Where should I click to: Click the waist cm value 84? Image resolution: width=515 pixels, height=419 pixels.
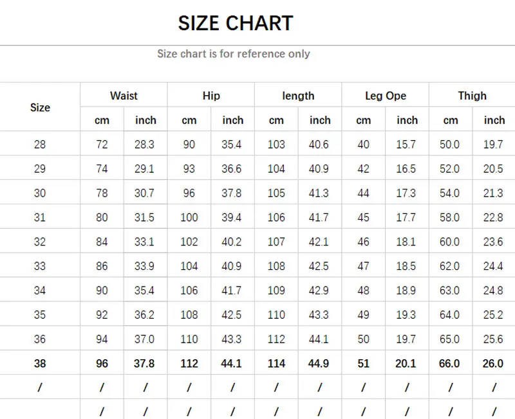[x=102, y=242]
